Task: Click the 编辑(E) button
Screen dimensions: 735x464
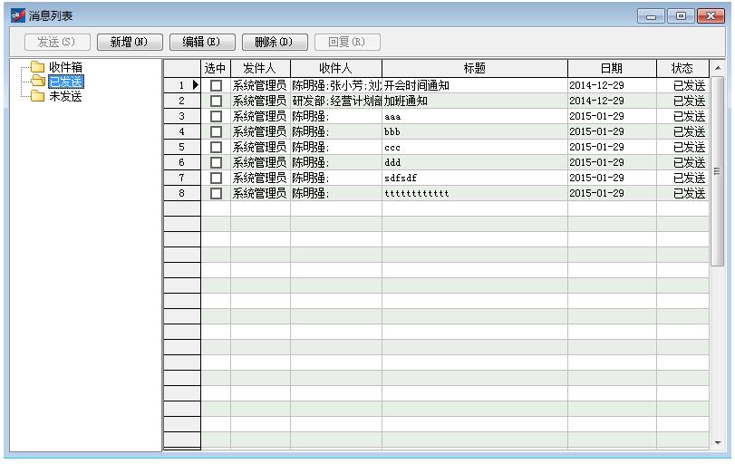Action: point(202,42)
